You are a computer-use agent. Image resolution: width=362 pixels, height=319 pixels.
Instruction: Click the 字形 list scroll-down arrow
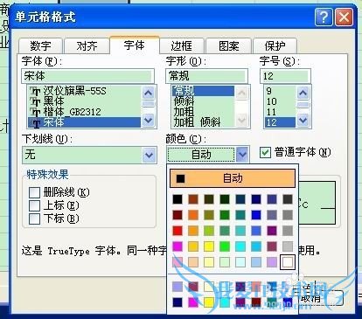click(242, 120)
